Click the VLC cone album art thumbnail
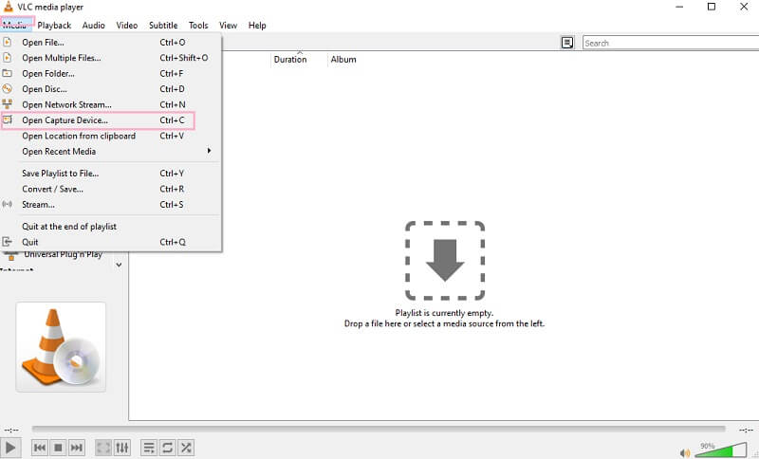This screenshot has width=759, height=459. pyautogui.click(x=61, y=347)
